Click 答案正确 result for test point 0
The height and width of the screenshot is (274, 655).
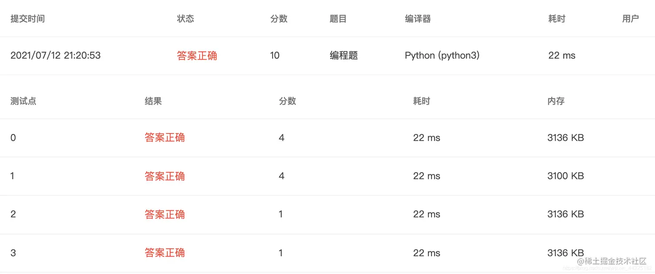165,137
